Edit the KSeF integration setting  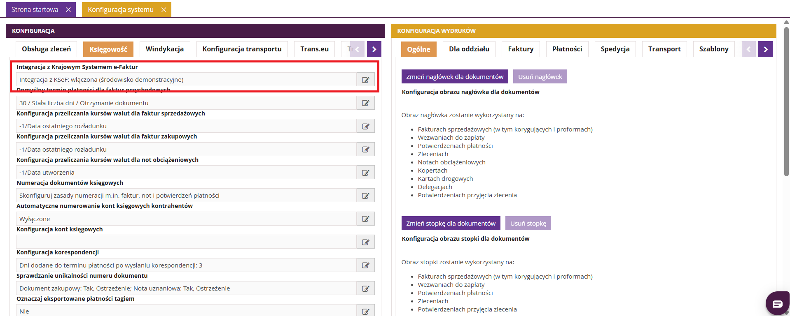tap(365, 80)
